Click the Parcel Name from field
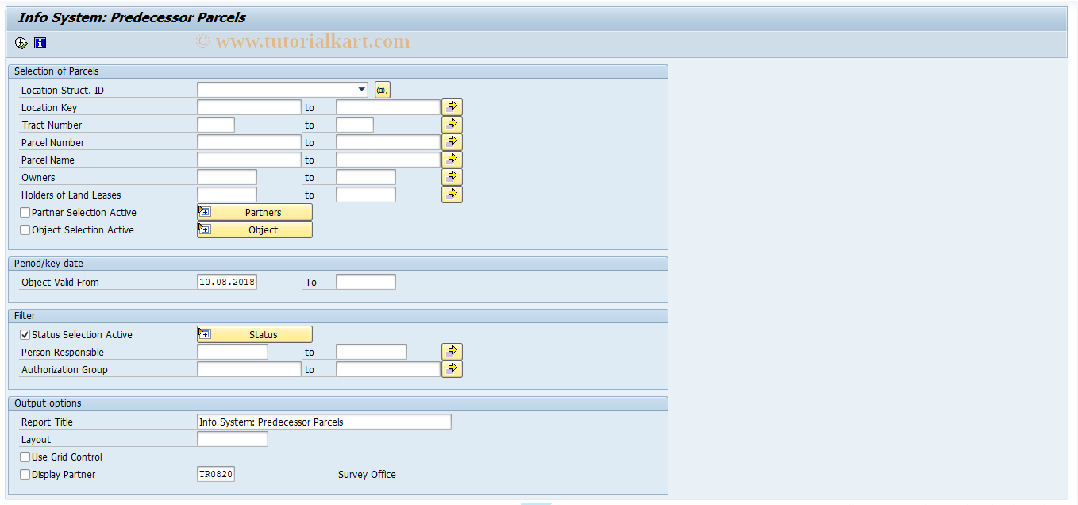The height and width of the screenshot is (505, 1078). point(249,160)
